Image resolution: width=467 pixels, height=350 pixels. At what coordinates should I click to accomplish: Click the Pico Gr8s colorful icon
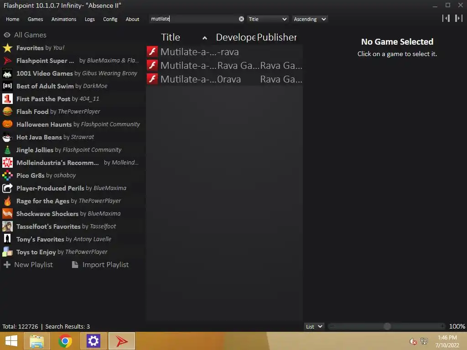click(x=7, y=175)
